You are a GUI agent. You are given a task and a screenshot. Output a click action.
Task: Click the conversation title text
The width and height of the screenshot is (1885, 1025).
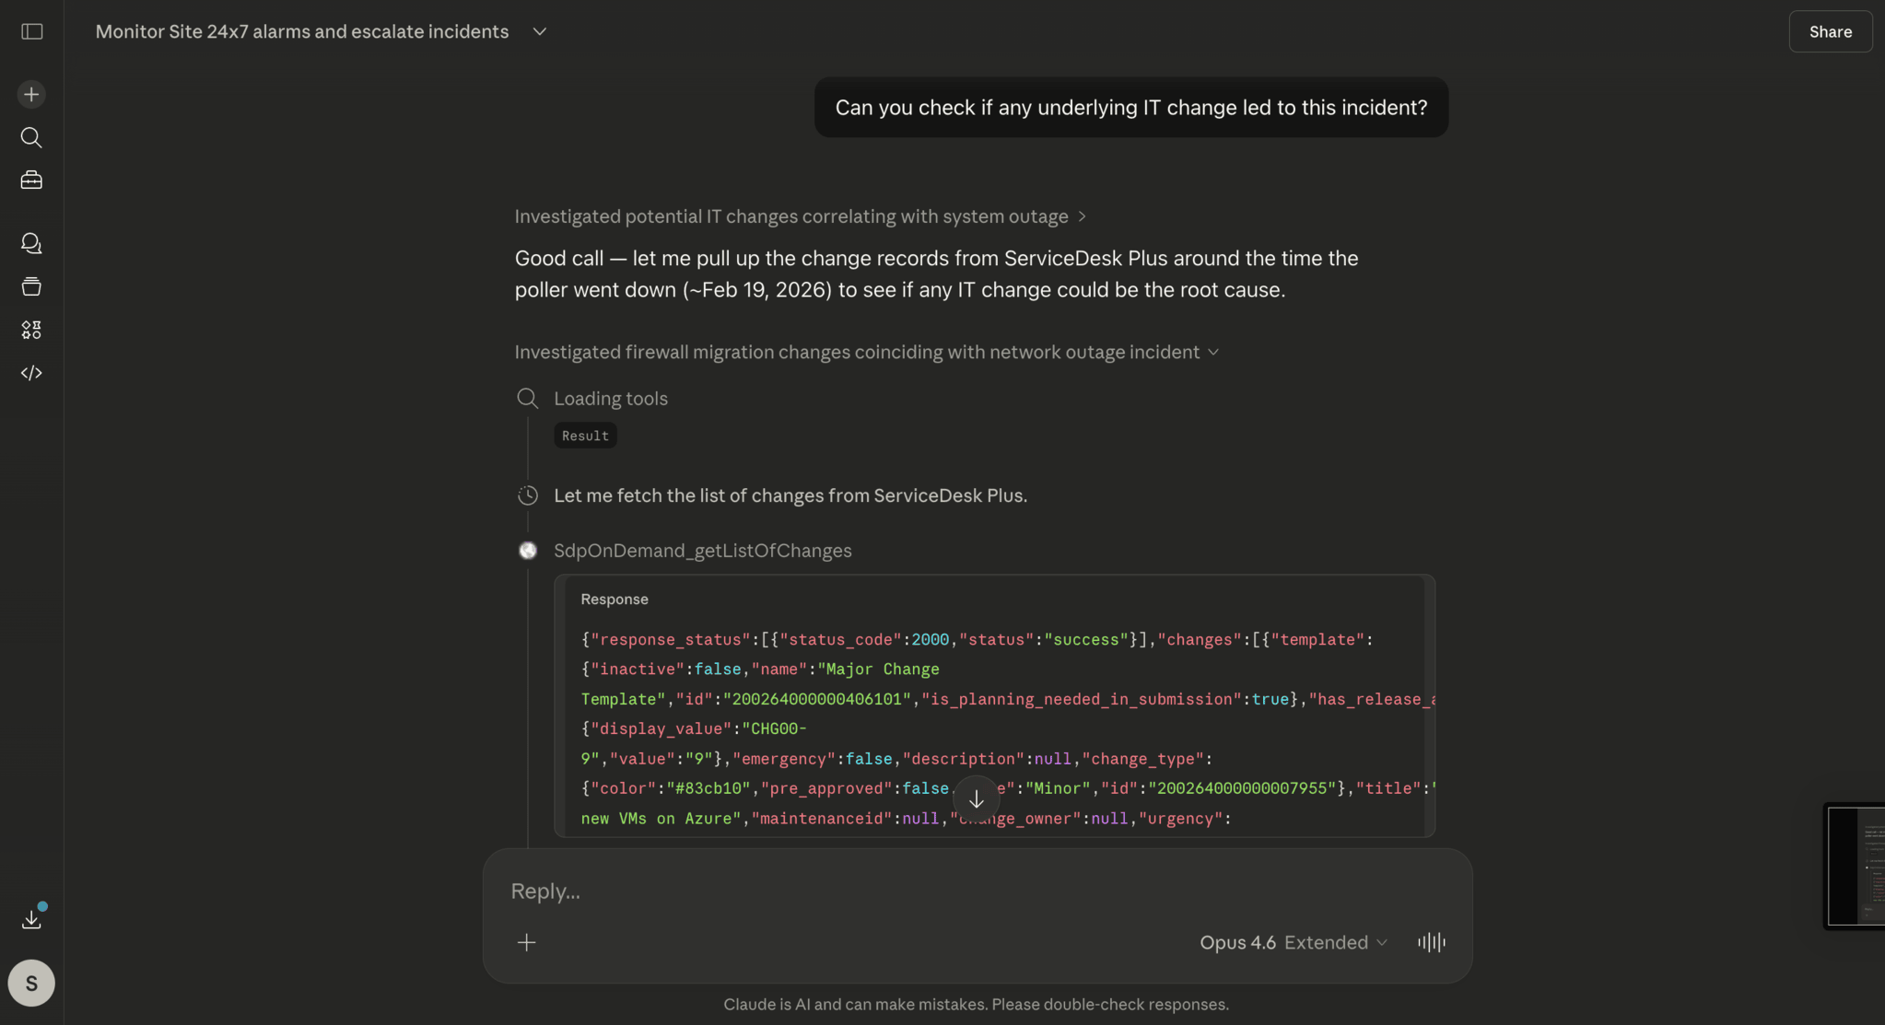click(x=302, y=31)
